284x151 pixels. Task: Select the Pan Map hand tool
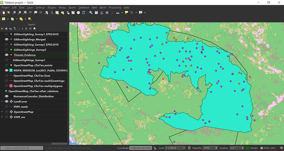[x=3, y=13]
